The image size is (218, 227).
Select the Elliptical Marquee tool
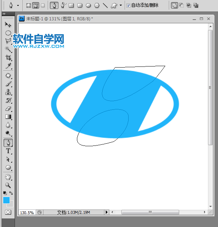(8, 33)
